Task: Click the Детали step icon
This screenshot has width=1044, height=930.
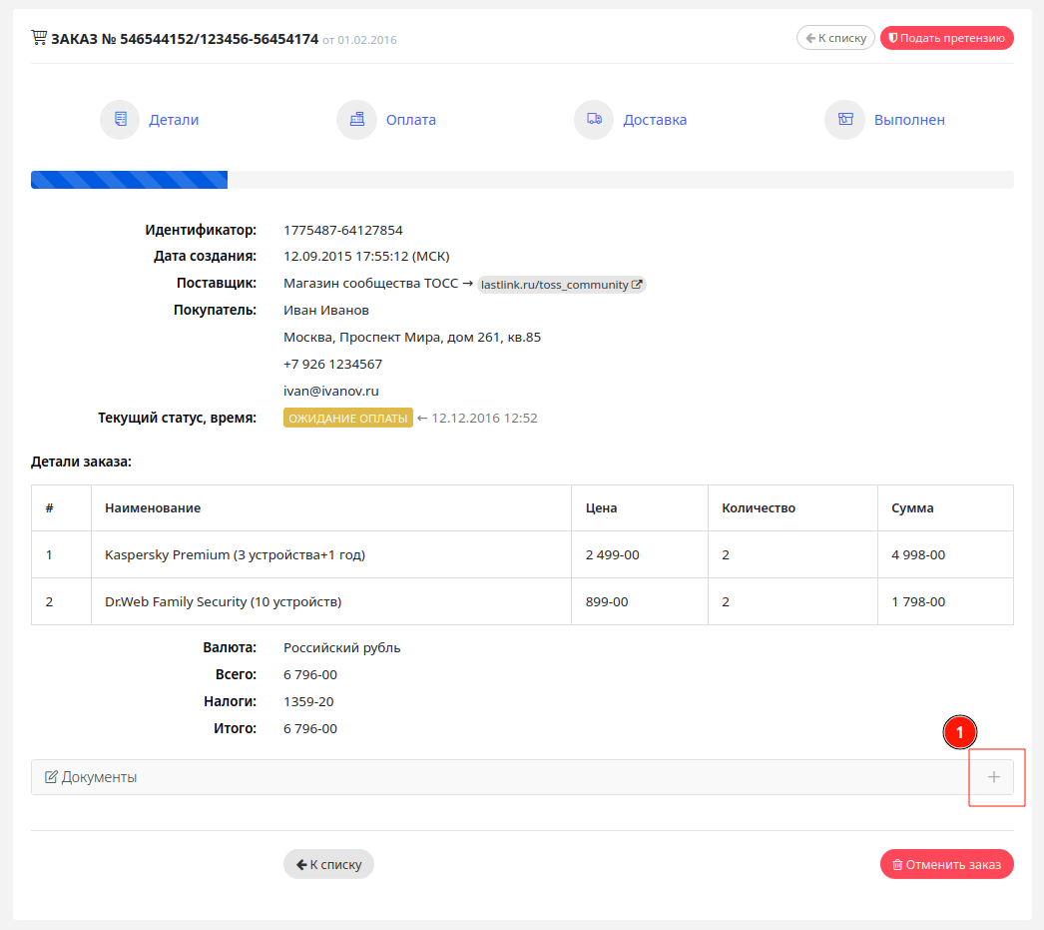Action: click(x=120, y=119)
